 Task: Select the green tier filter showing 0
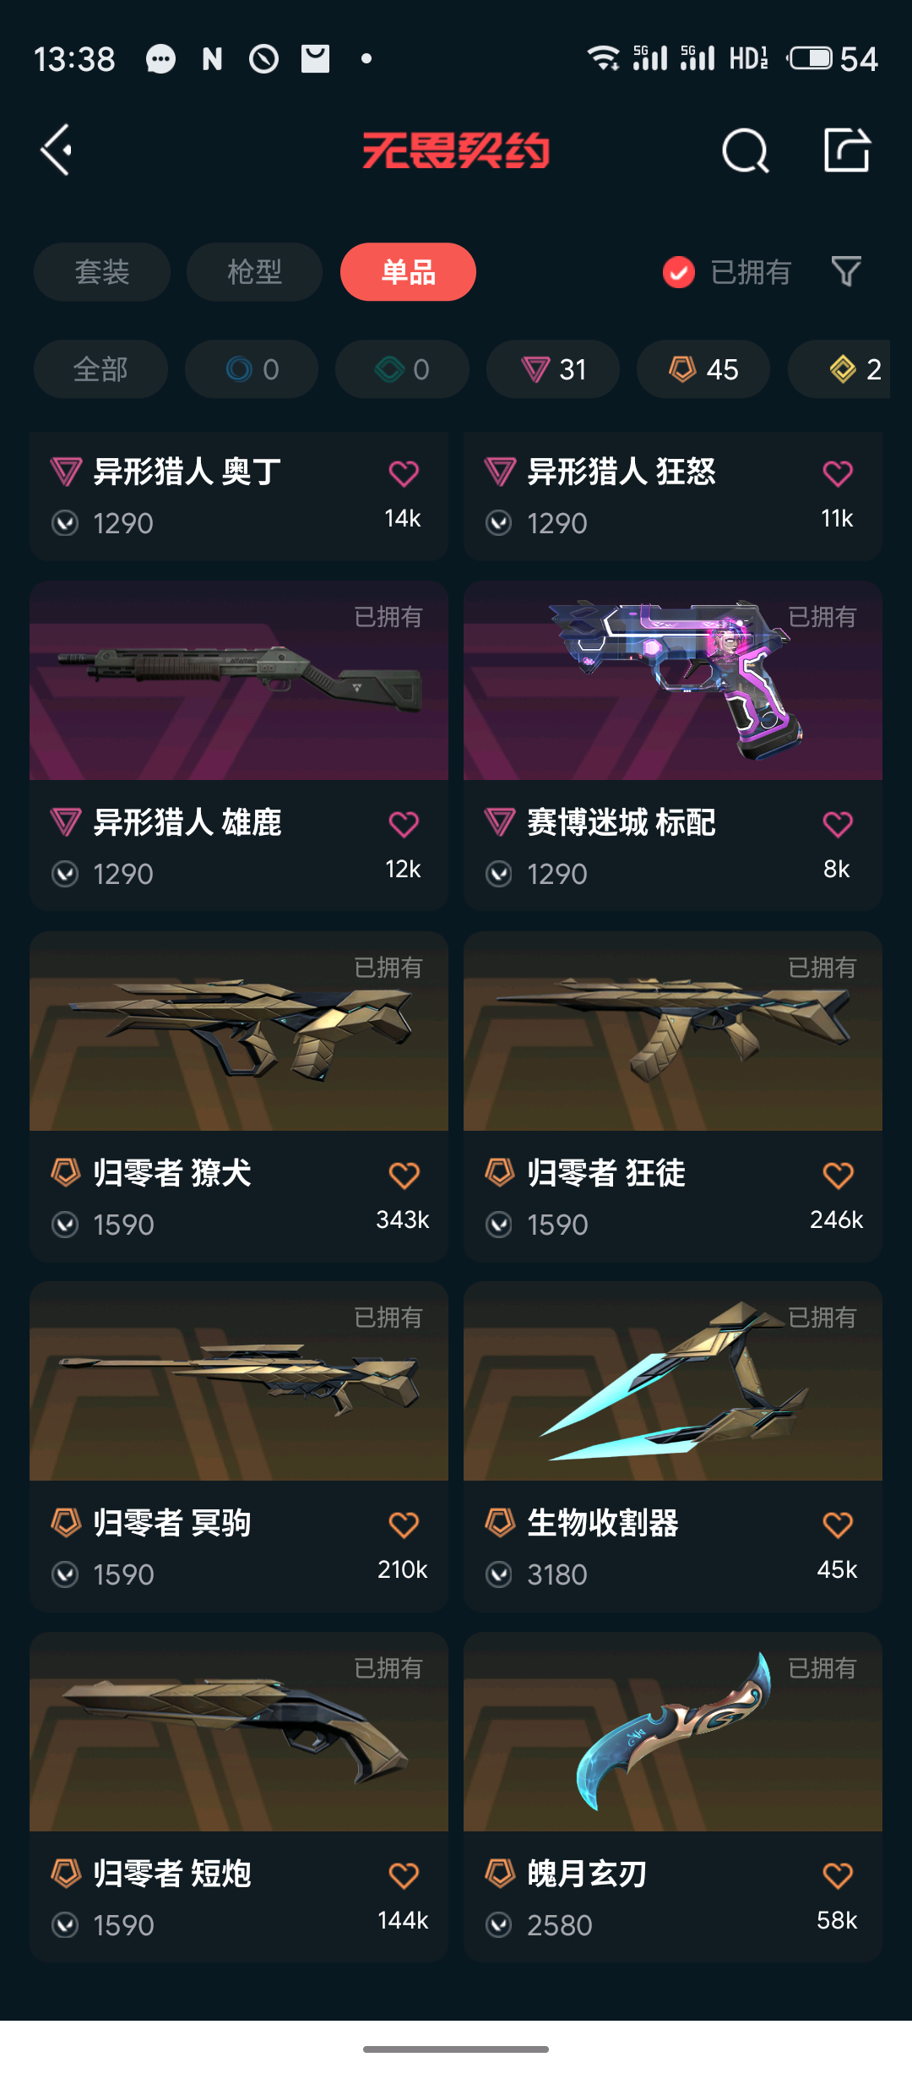coord(402,369)
